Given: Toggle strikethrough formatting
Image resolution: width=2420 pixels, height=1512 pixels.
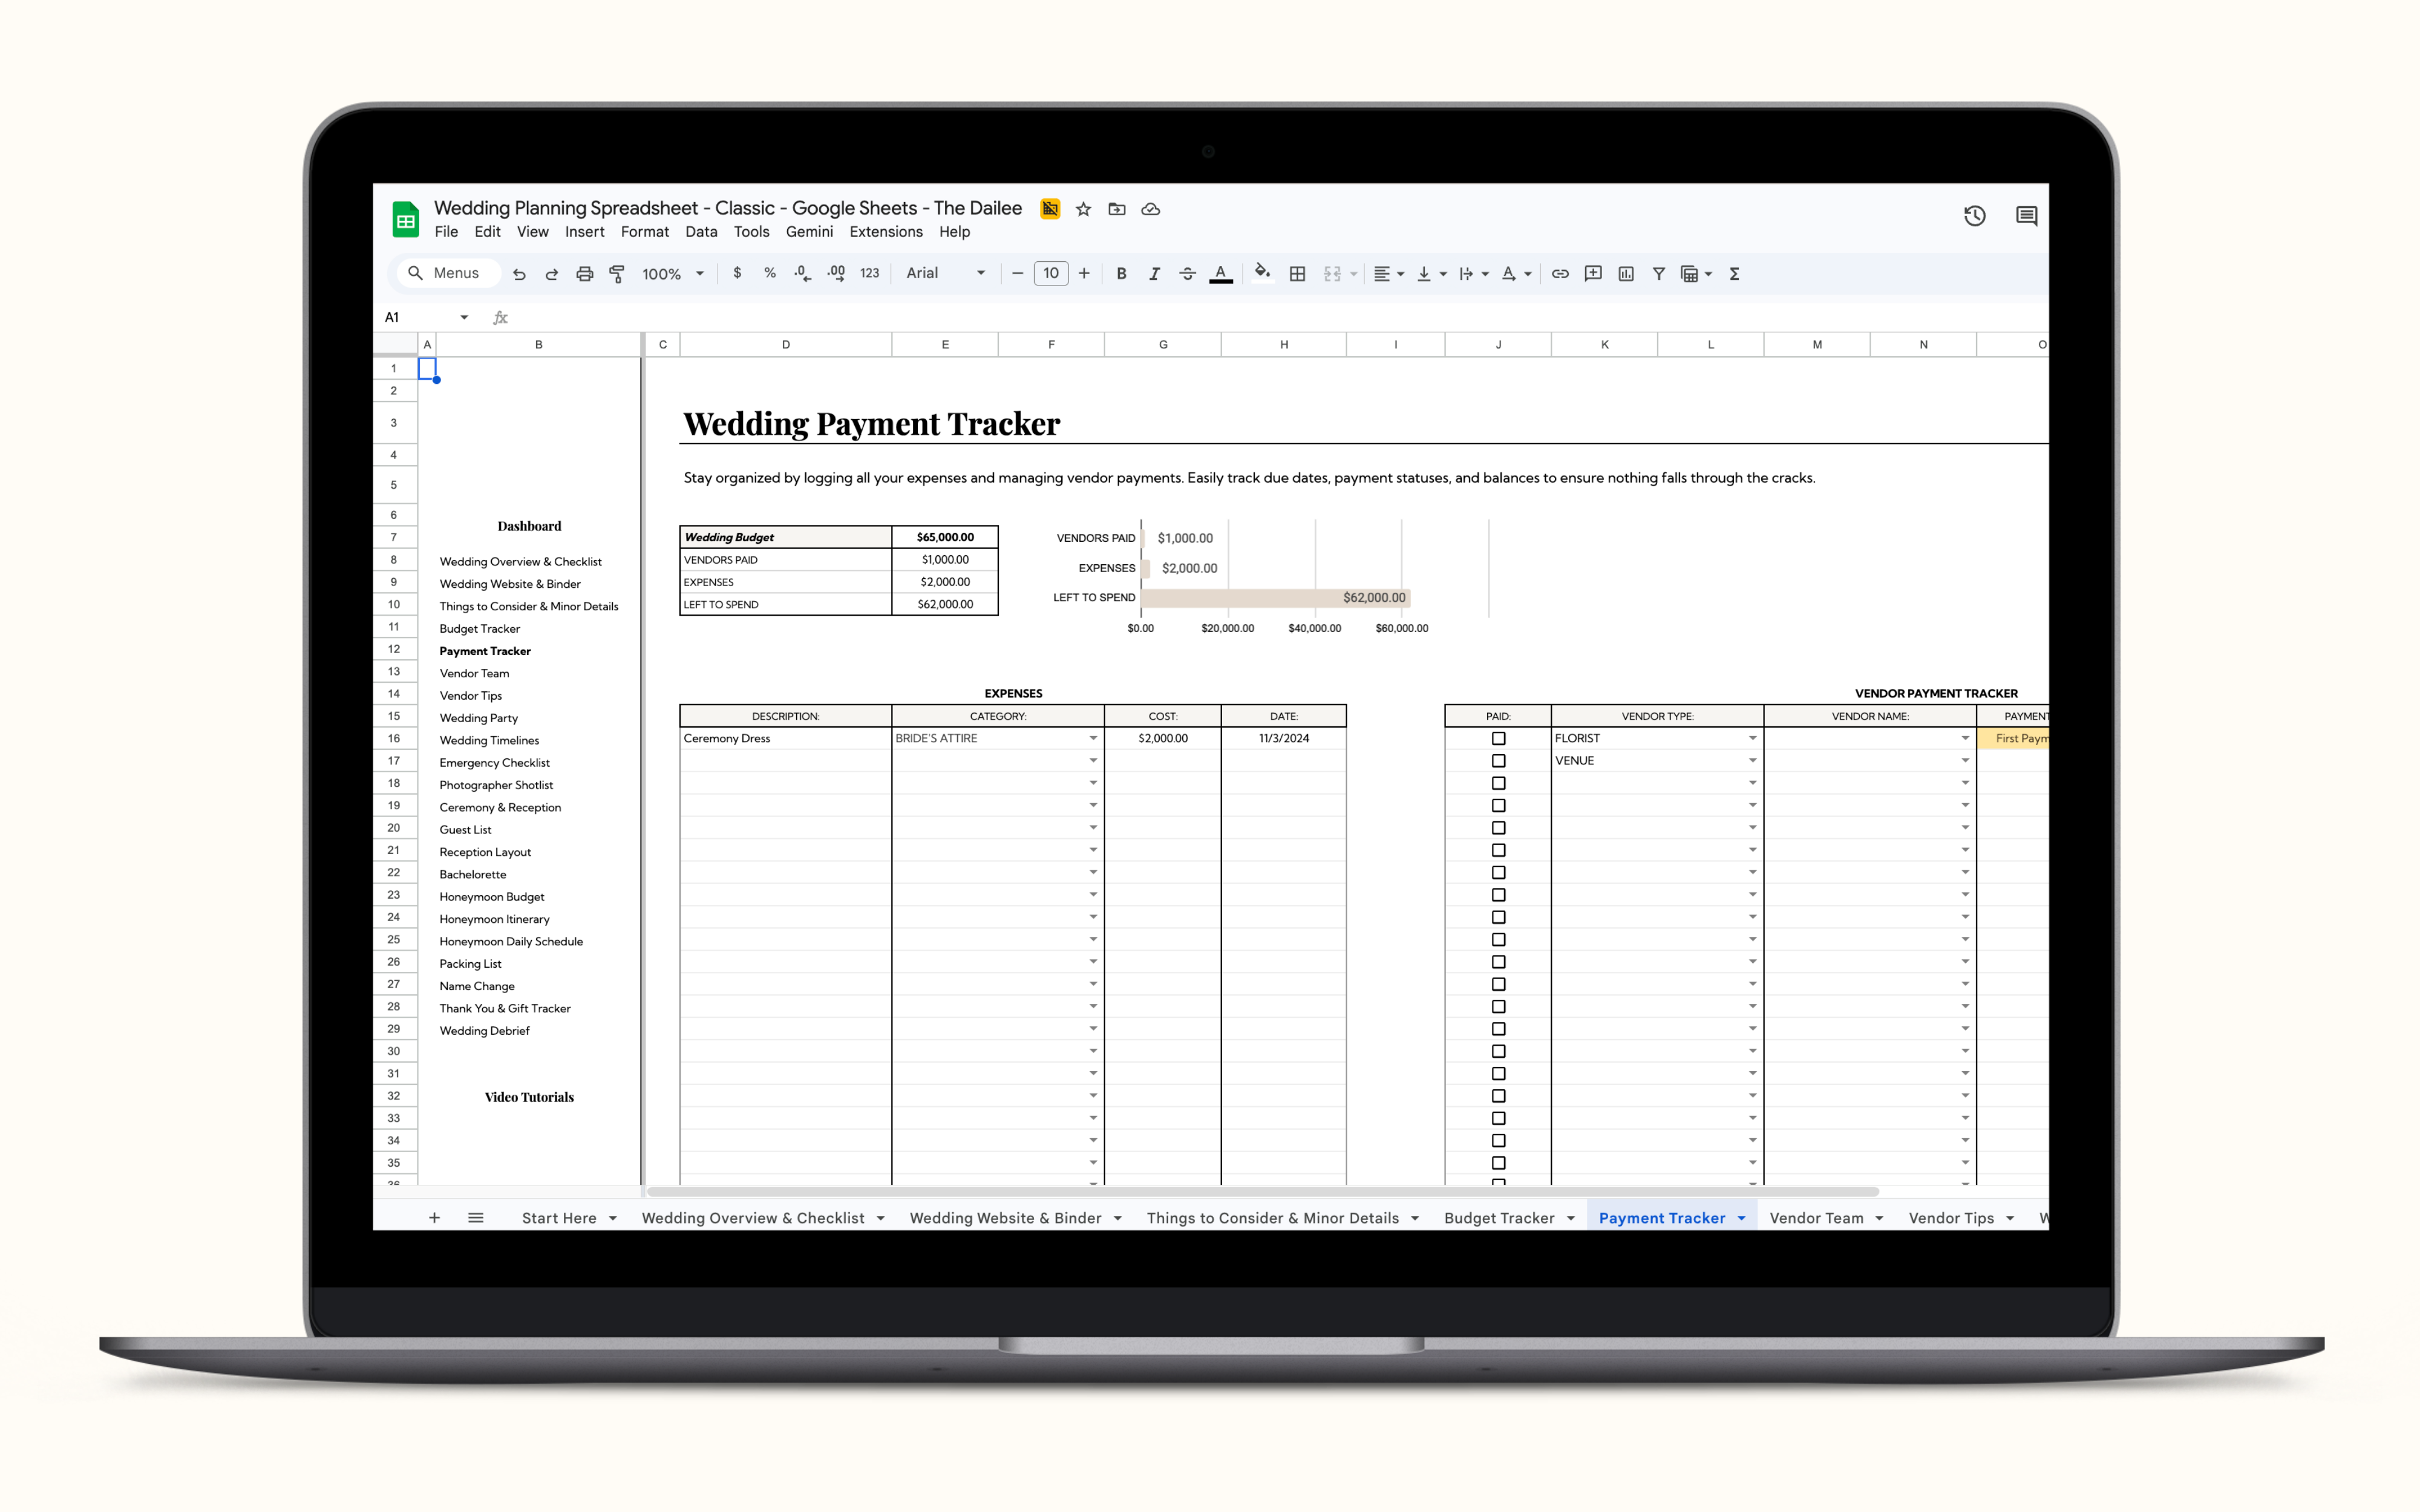Looking at the screenshot, I should point(1187,274).
